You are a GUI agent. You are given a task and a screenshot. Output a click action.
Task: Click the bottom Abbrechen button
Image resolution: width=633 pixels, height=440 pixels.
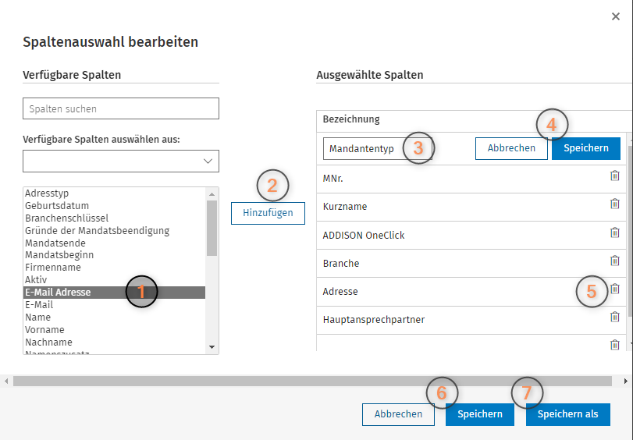[398, 414]
